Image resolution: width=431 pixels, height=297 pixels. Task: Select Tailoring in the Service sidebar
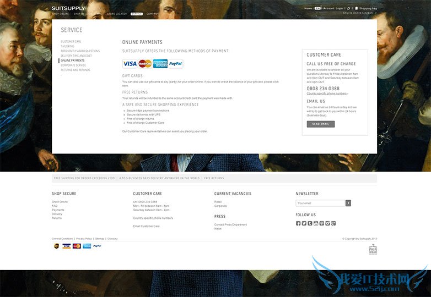(x=67, y=46)
